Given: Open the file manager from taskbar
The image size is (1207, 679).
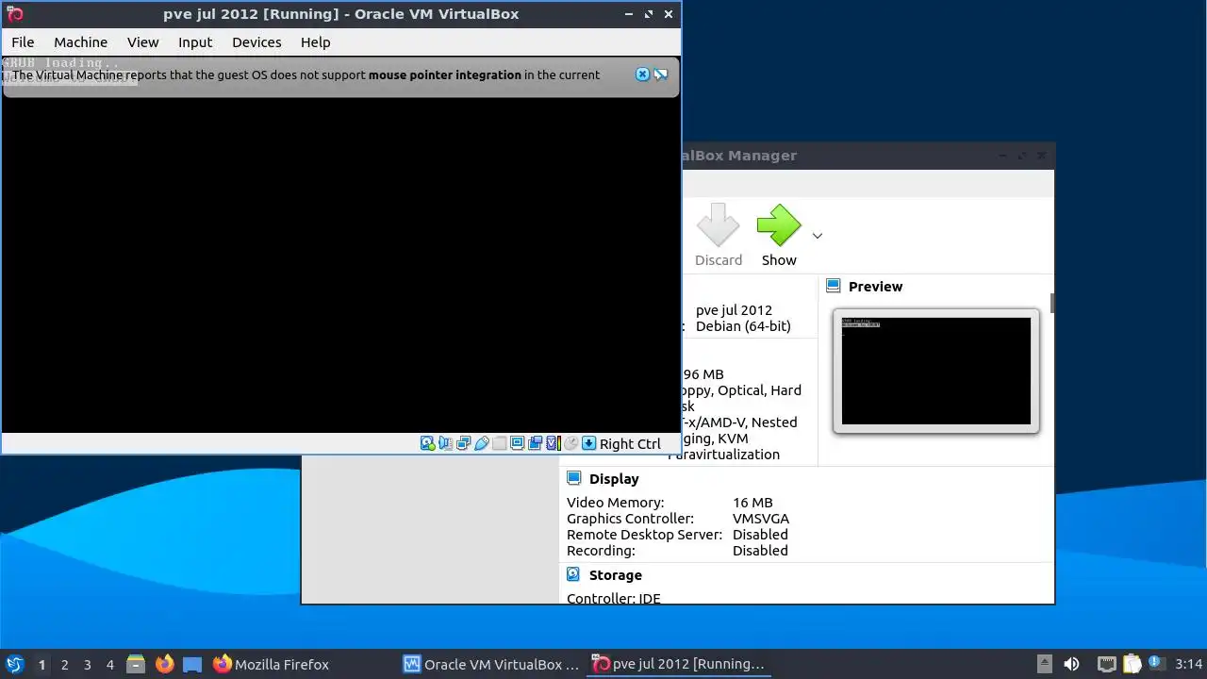Looking at the screenshot, I should 135,664.
